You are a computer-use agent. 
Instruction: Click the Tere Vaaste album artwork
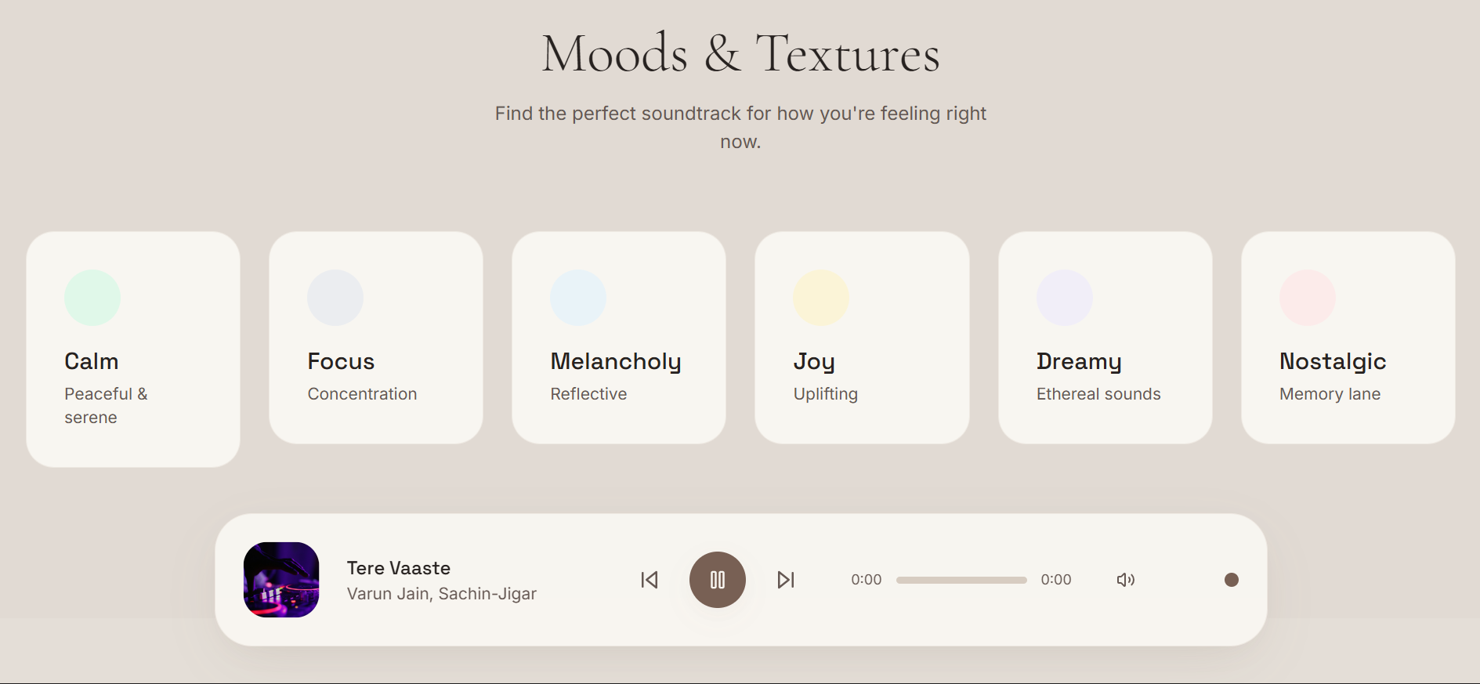(281, 580)
